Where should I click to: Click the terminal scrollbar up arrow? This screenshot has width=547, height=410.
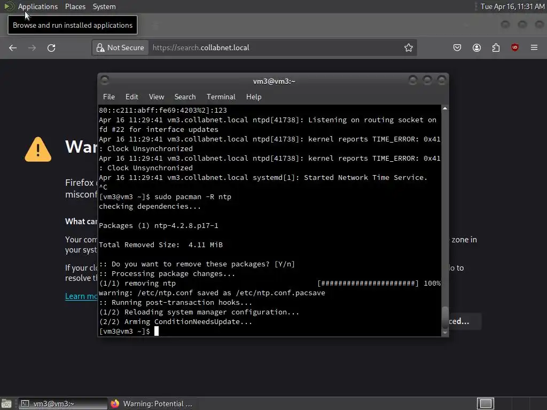click(445, 109)
